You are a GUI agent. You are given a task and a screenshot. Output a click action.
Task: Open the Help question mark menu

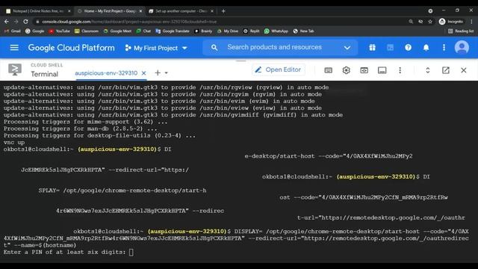pyautogui.click(x=409, y=48)
